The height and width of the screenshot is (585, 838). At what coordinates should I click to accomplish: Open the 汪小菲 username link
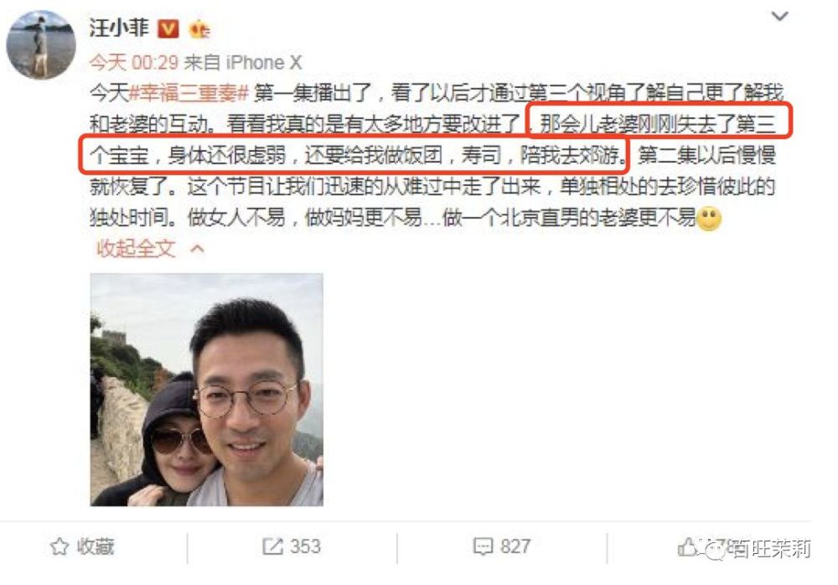[x=119, y=28]
